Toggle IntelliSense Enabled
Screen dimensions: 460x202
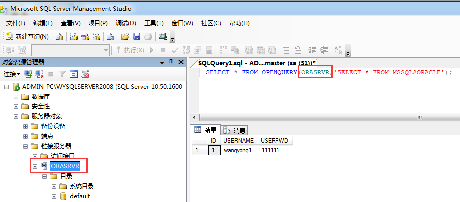click(209, 50)
